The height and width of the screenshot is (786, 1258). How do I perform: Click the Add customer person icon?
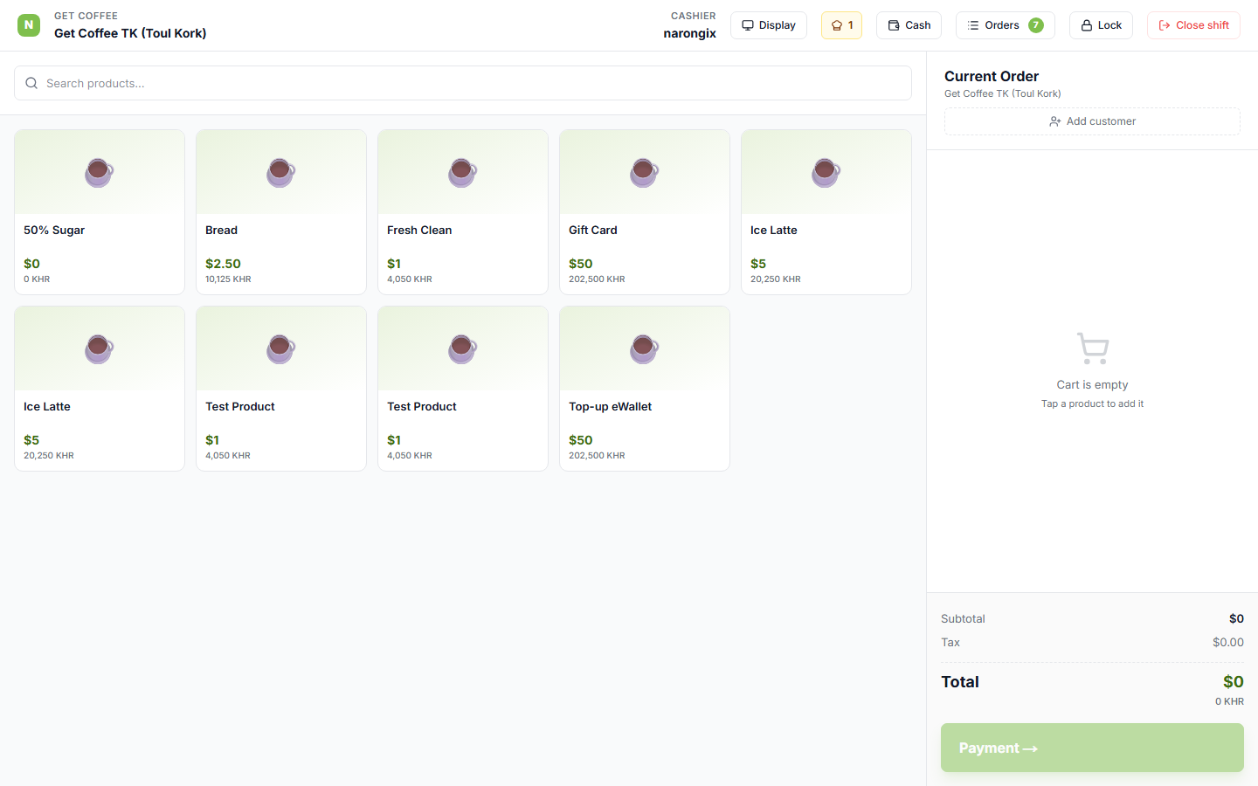pyautogui.click(x=1054, y=121)
